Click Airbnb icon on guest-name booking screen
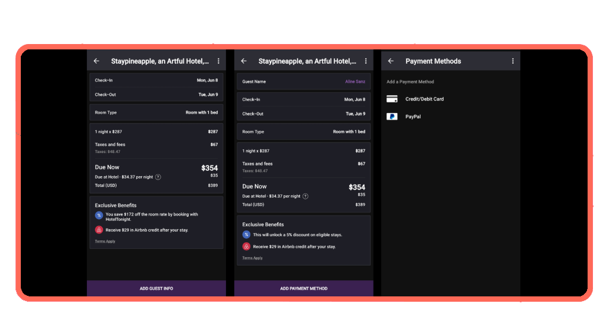This screenshot has width=609, height=319. point(246,247)
